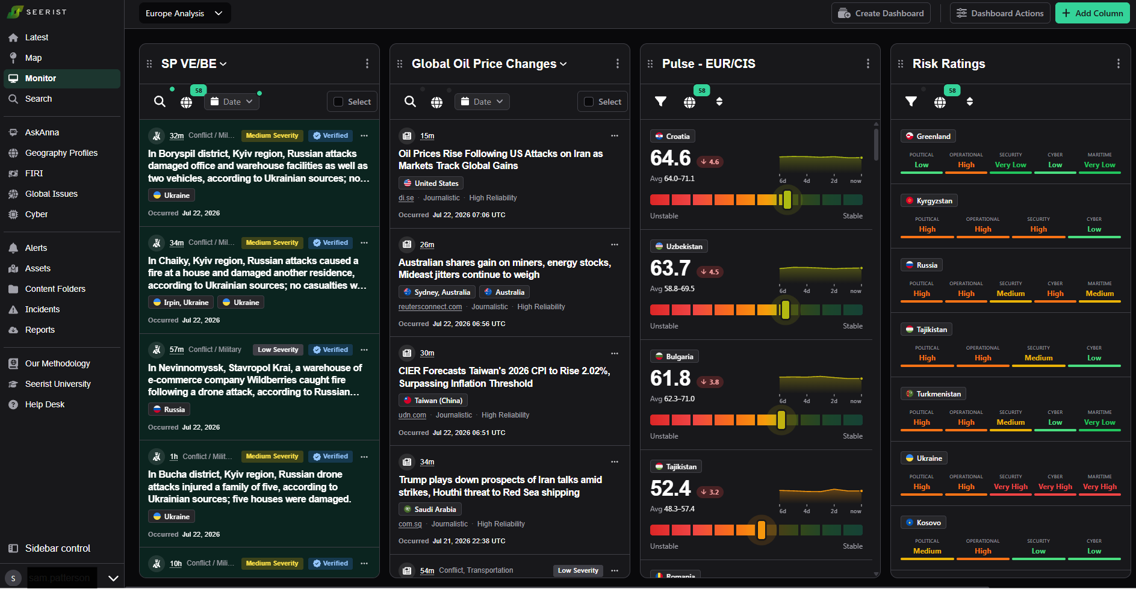The width and height of the screenshot is (1136, 589).
Task: Click the Greenland country tag in Risk Ratings
Action: 928,137
